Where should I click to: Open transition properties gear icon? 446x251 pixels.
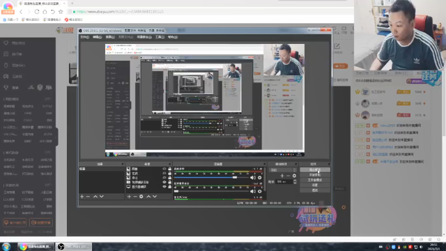[294, 176]
